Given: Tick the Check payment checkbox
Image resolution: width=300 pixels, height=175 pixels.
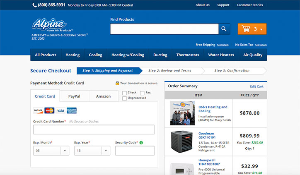Looking at the screenshot, I should tap(124, 93).
